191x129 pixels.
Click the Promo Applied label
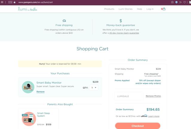(122, 80)
